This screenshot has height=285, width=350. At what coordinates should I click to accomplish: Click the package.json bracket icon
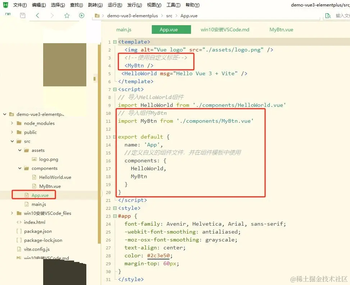click(x=19, y=231)
